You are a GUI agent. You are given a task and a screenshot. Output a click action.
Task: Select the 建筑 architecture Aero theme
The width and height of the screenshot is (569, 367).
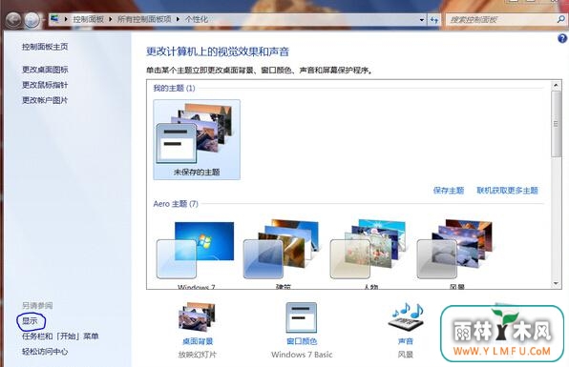coord(283,254)
